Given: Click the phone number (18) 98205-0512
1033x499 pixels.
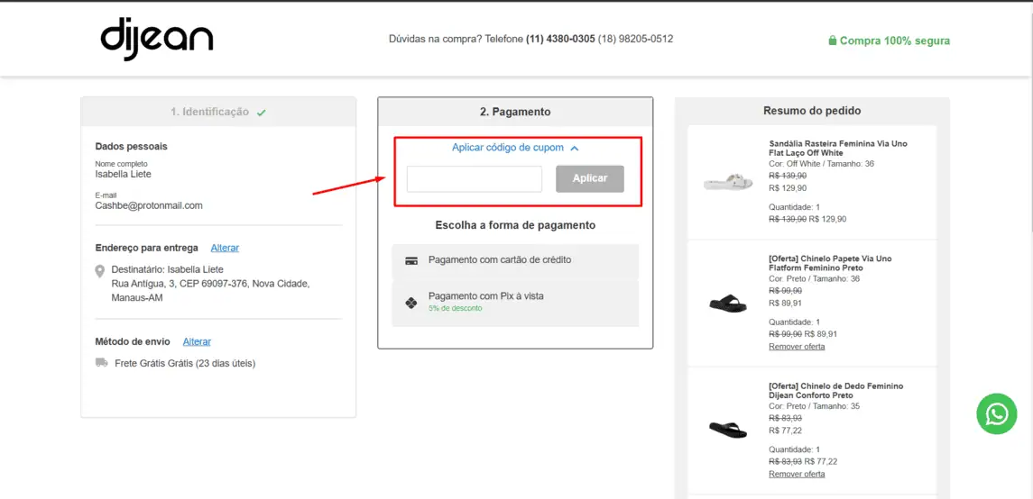Looking at the screenshot, I should pos(636,40).
